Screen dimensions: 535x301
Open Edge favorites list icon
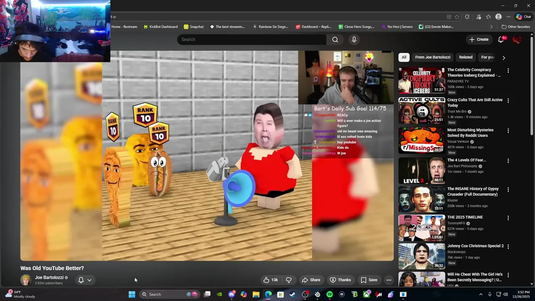coord(488,17)
